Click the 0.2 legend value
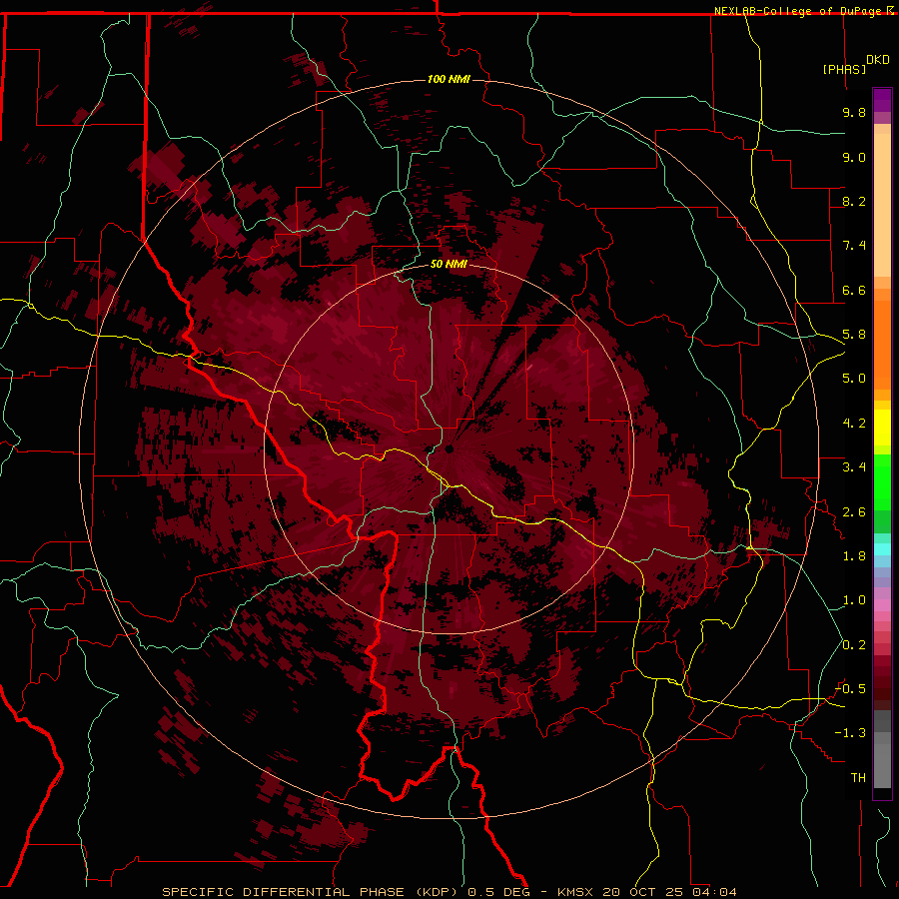899x899 pixels. 854,645
